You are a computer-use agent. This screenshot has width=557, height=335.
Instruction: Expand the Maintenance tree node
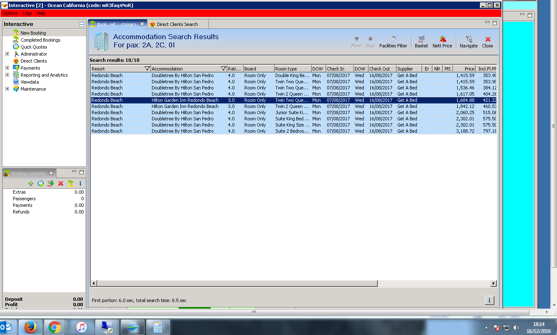(x=7, y=89)
